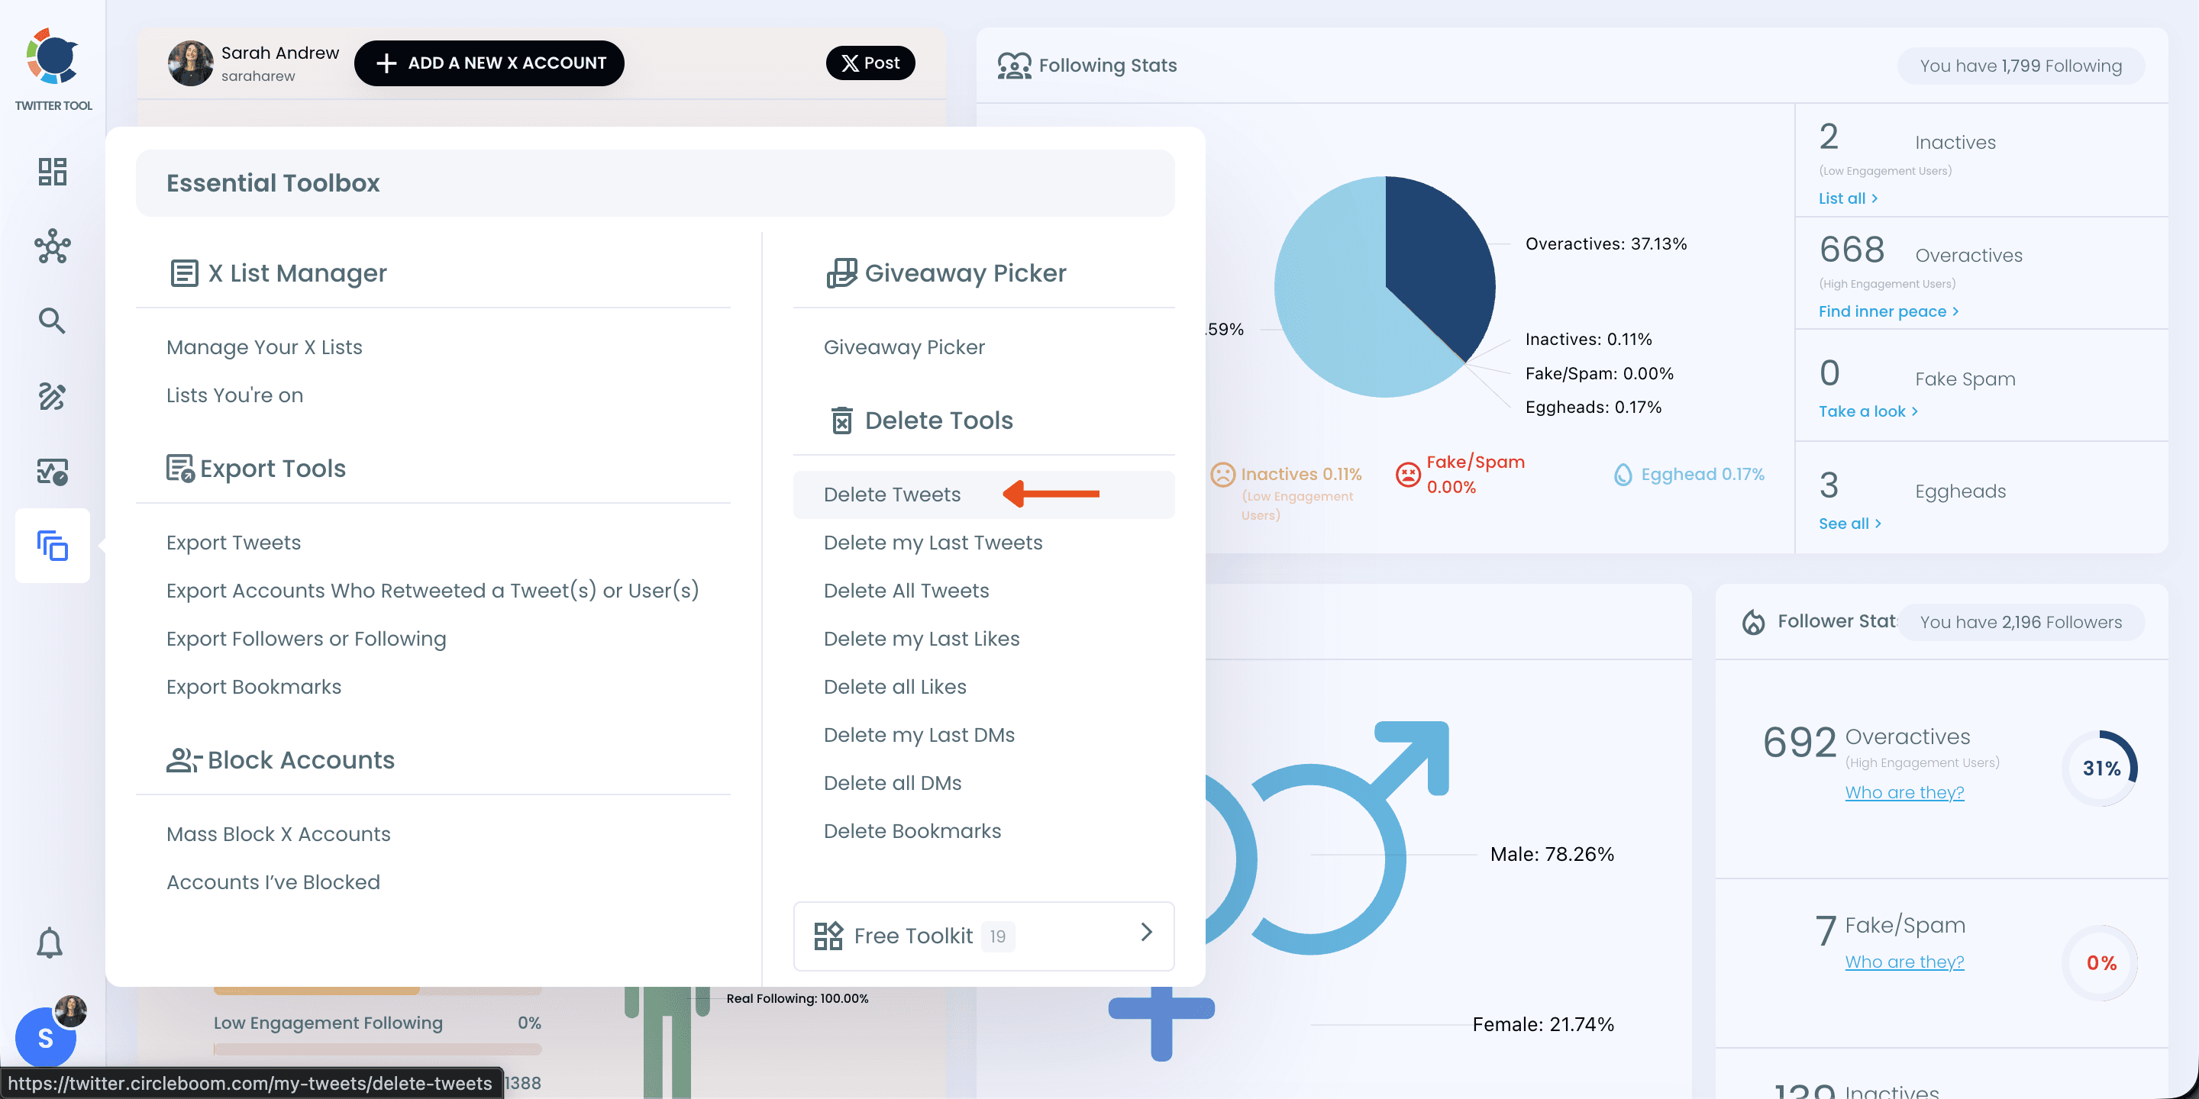Click the blue S account avatar
The width and height of the screenshot is (2199, 1099).
point(45,1038)
